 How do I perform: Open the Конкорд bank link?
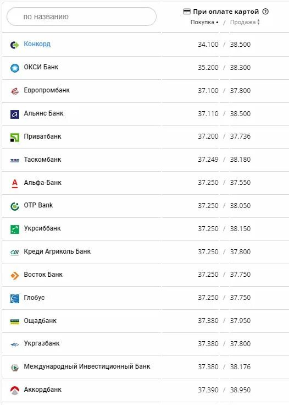pos(37,44)
